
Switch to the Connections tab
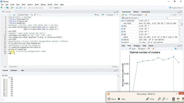point(145,12)
